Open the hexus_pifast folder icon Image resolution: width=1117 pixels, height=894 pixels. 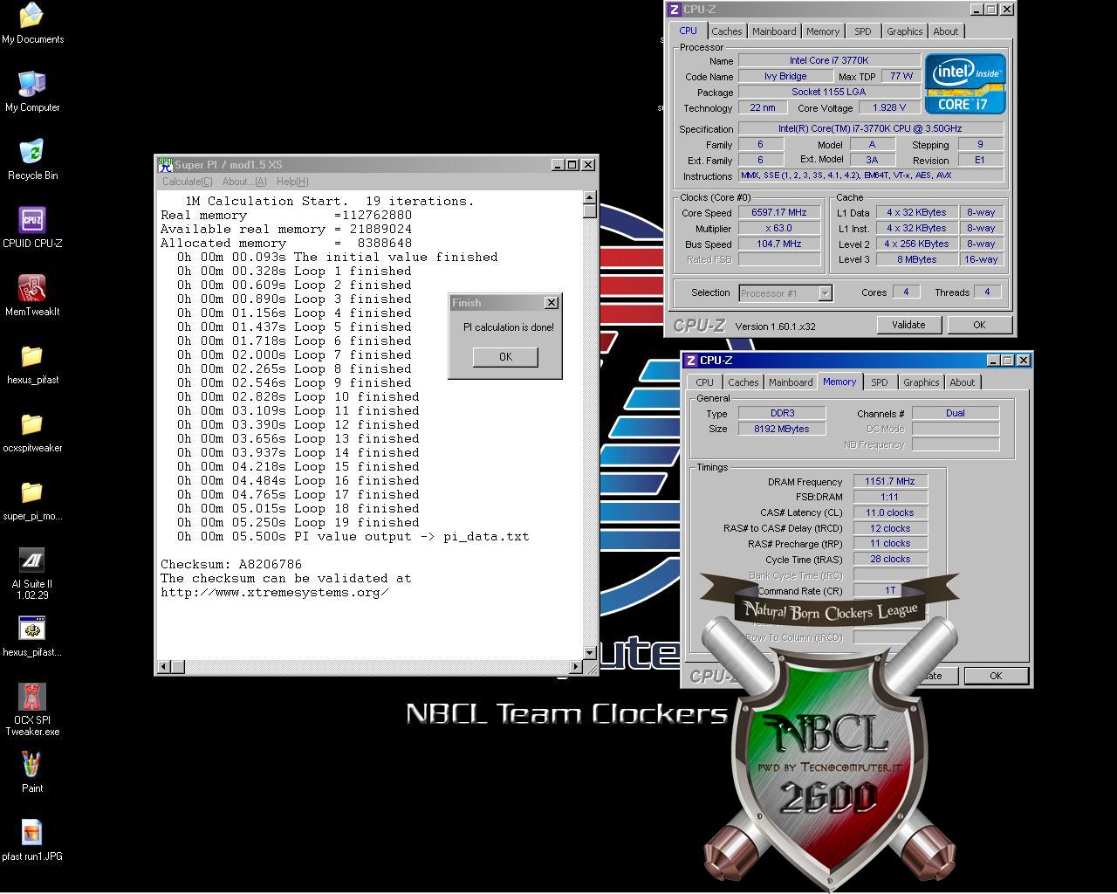32,363
